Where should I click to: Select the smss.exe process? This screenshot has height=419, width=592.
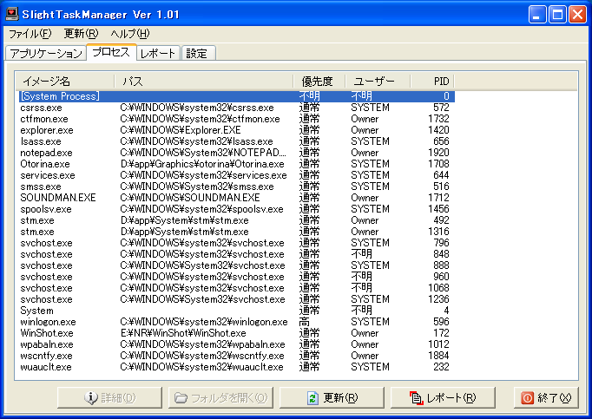[237, 187]
